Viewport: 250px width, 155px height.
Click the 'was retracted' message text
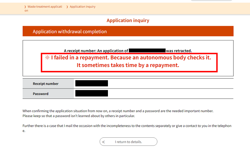[x=179, y=51]
